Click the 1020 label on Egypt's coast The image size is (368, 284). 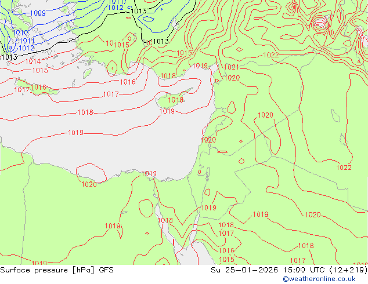89,184
